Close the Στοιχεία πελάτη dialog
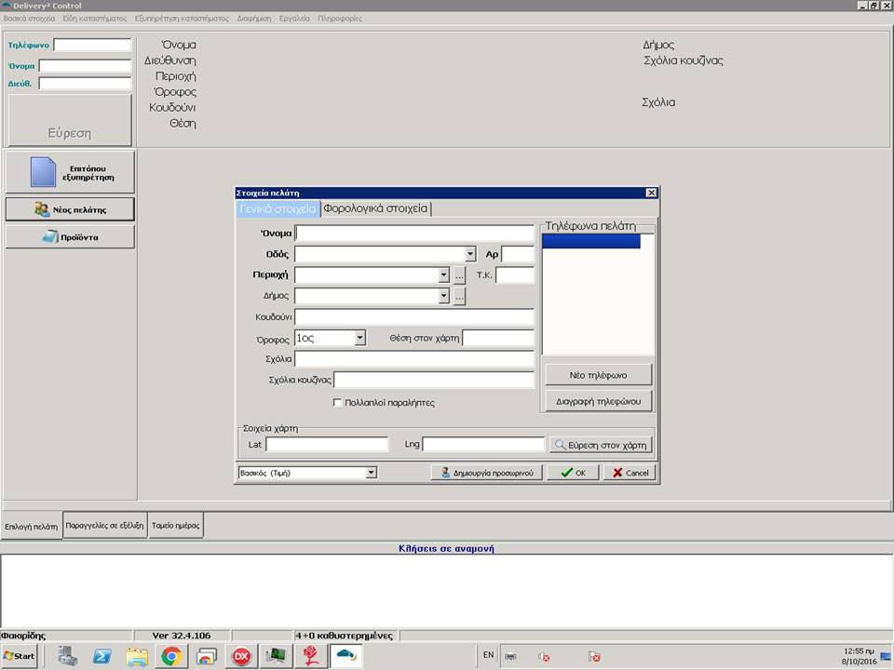This screenshot has width=894, height=670. tap(651, 194)
